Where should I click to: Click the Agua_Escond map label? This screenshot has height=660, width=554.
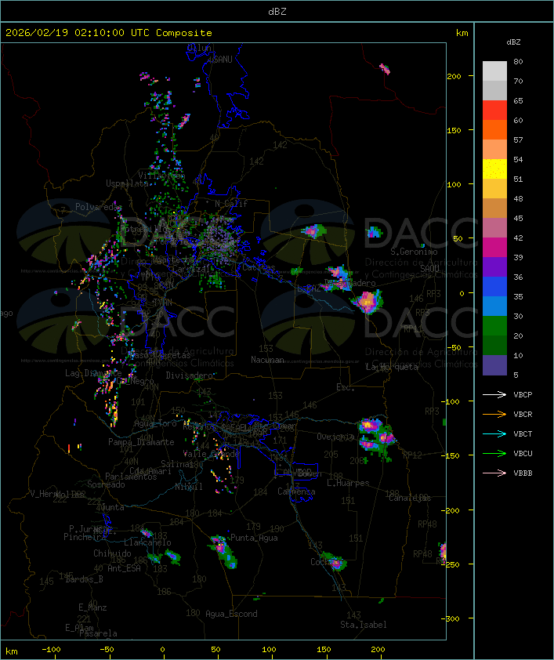[x=231, y=614]
